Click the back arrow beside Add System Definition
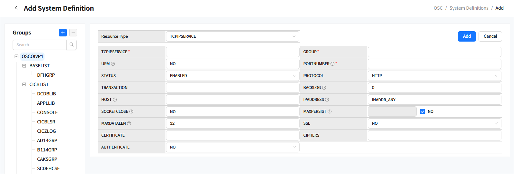Screen dimensions: 514x174 (x=16, y=8)
